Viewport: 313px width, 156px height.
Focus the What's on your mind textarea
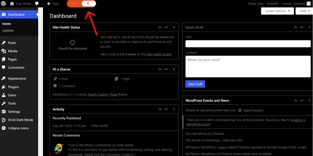tap(248, 66)
